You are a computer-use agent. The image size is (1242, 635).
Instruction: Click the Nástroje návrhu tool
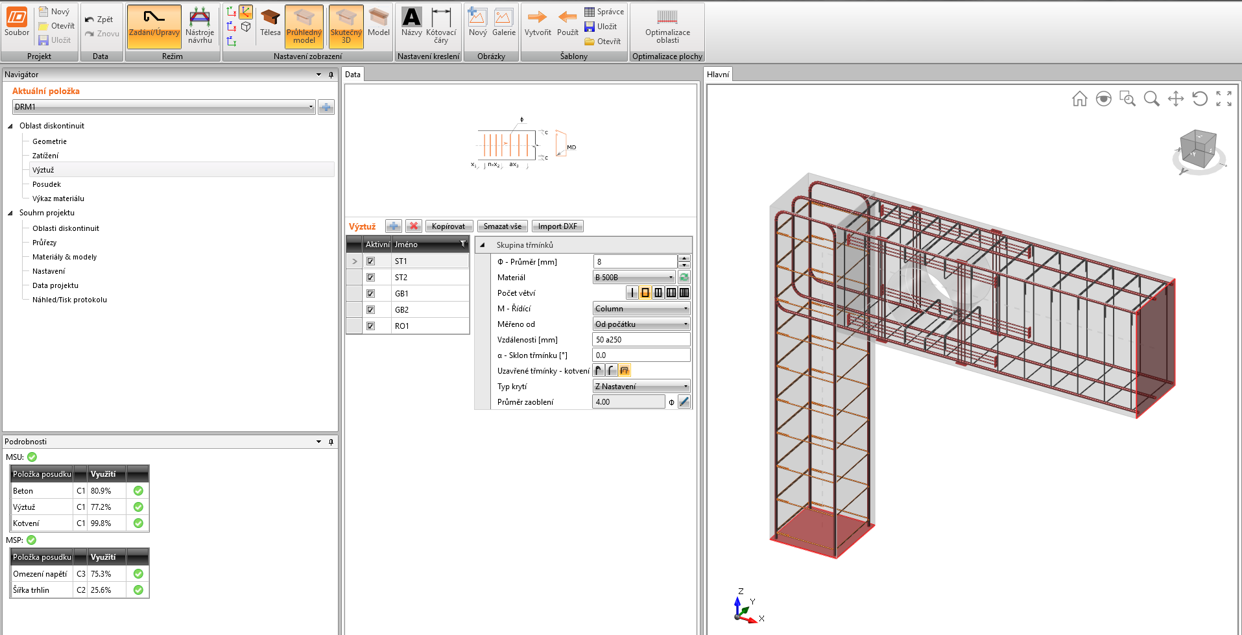pos(200,27)
